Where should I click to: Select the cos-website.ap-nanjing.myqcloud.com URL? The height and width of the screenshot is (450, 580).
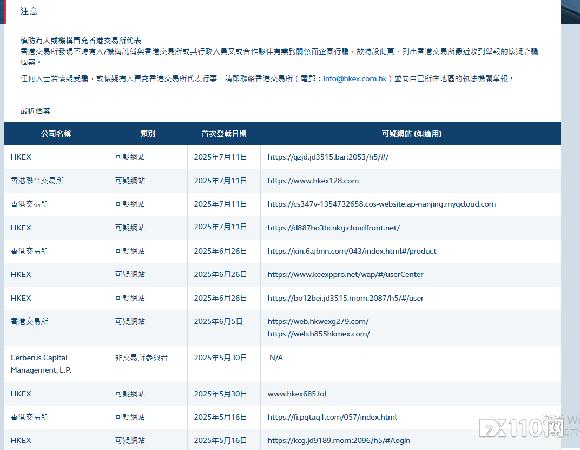point(381,204)
